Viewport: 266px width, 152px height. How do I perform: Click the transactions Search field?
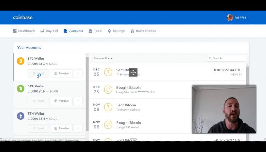(226, 58)
